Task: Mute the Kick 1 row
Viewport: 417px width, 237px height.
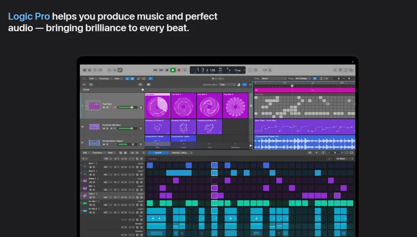Action: pos(90,167)
